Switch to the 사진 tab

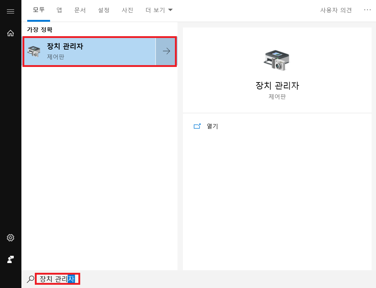click(127, 10)
